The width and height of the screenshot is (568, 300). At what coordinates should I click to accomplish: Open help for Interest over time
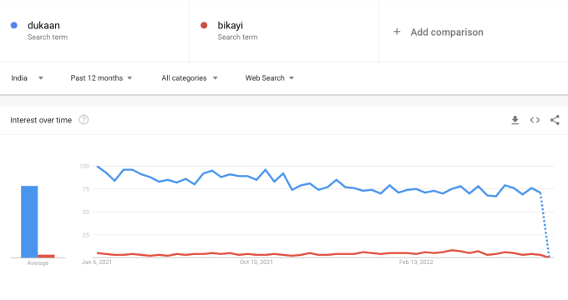tap(84, 120)
